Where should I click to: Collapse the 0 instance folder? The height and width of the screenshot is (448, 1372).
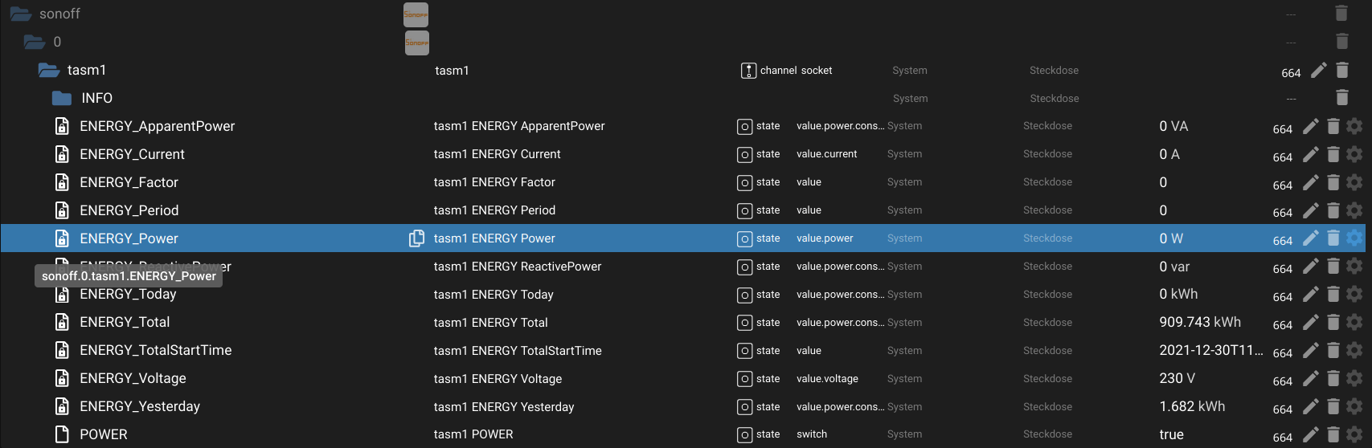(x=35, y=42)
